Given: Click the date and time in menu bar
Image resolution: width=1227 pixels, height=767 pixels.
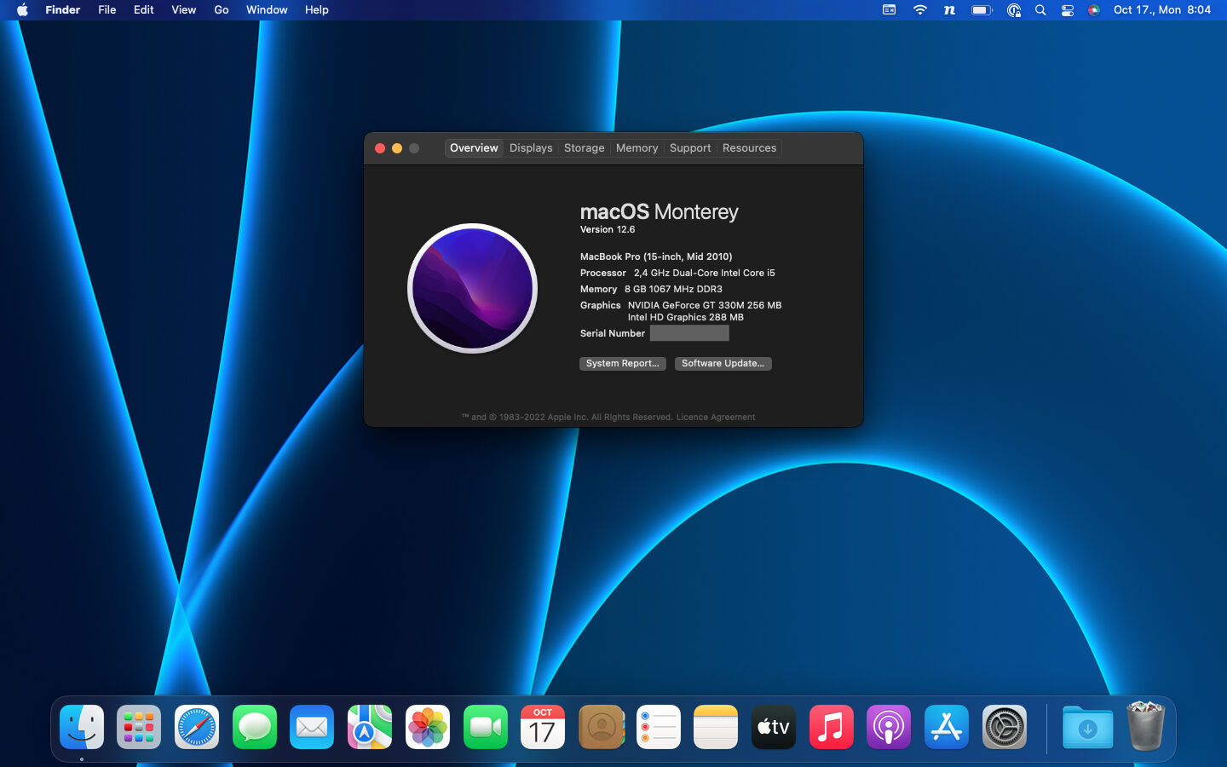Looking at the screenshot, I should 1161,10.
